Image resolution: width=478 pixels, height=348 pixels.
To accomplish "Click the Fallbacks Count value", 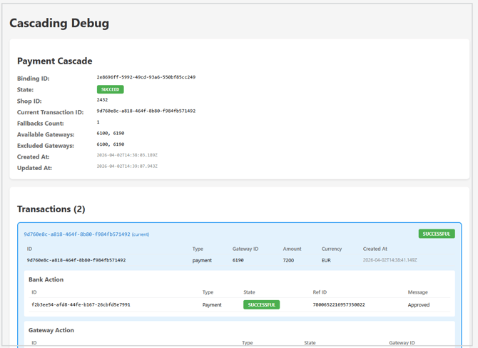I will (98, 122).
